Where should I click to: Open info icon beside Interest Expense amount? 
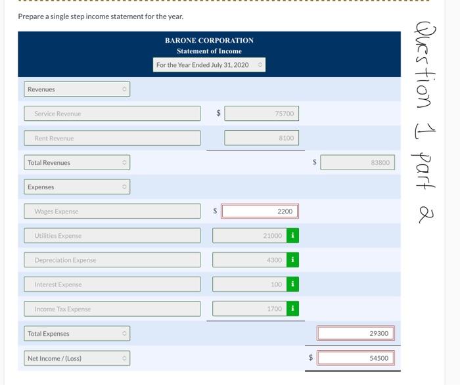292,284
